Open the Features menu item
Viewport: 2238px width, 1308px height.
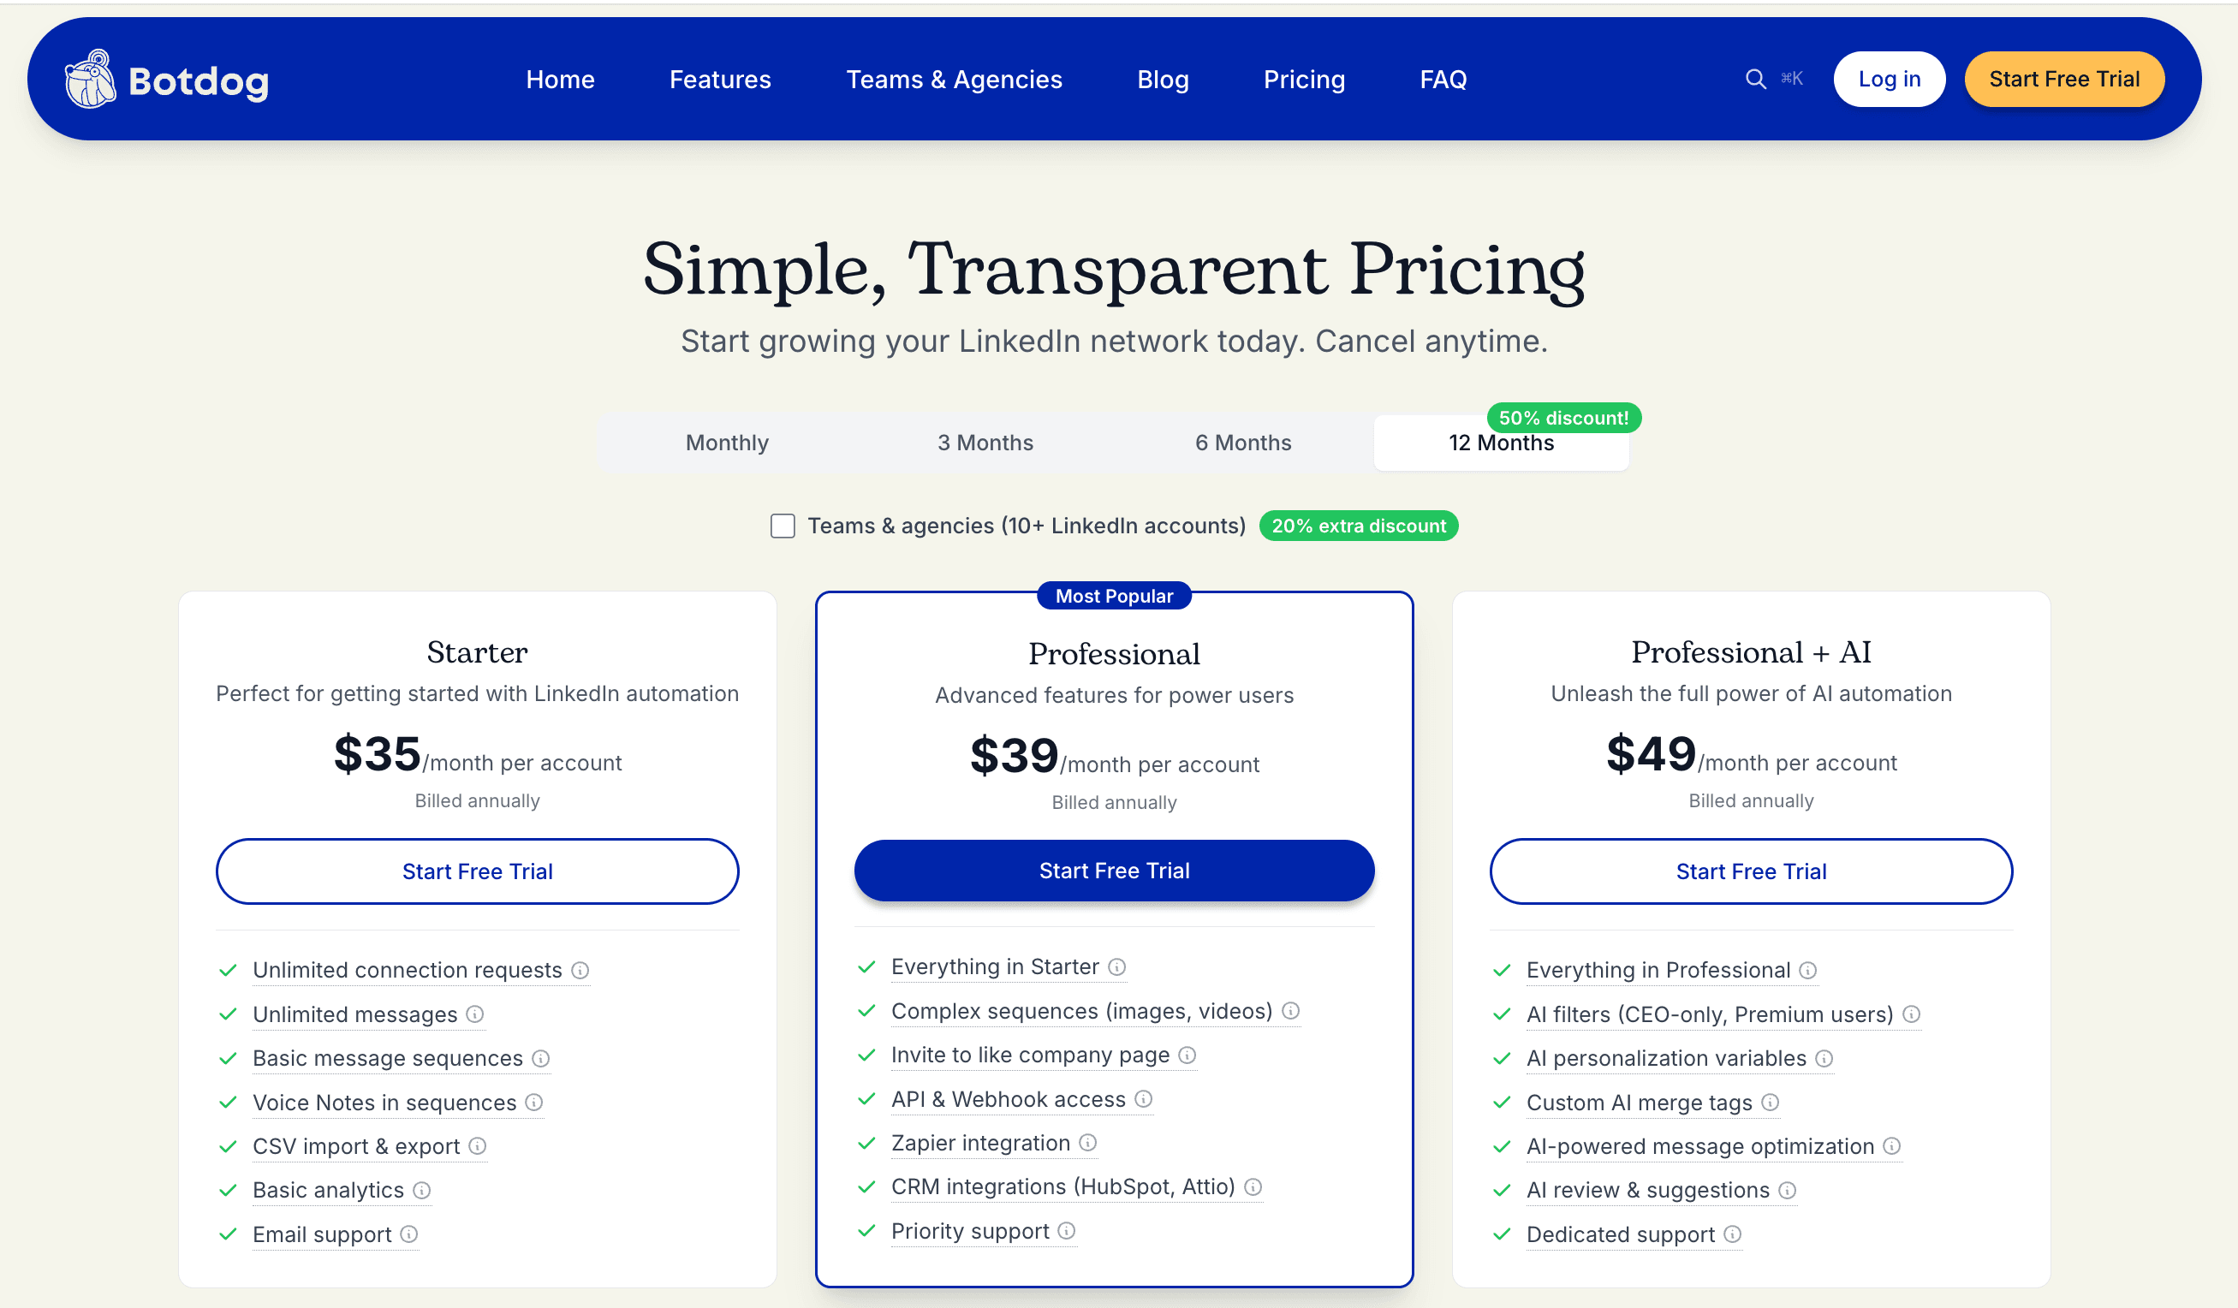pyautogui.click(x=719, y=79)
